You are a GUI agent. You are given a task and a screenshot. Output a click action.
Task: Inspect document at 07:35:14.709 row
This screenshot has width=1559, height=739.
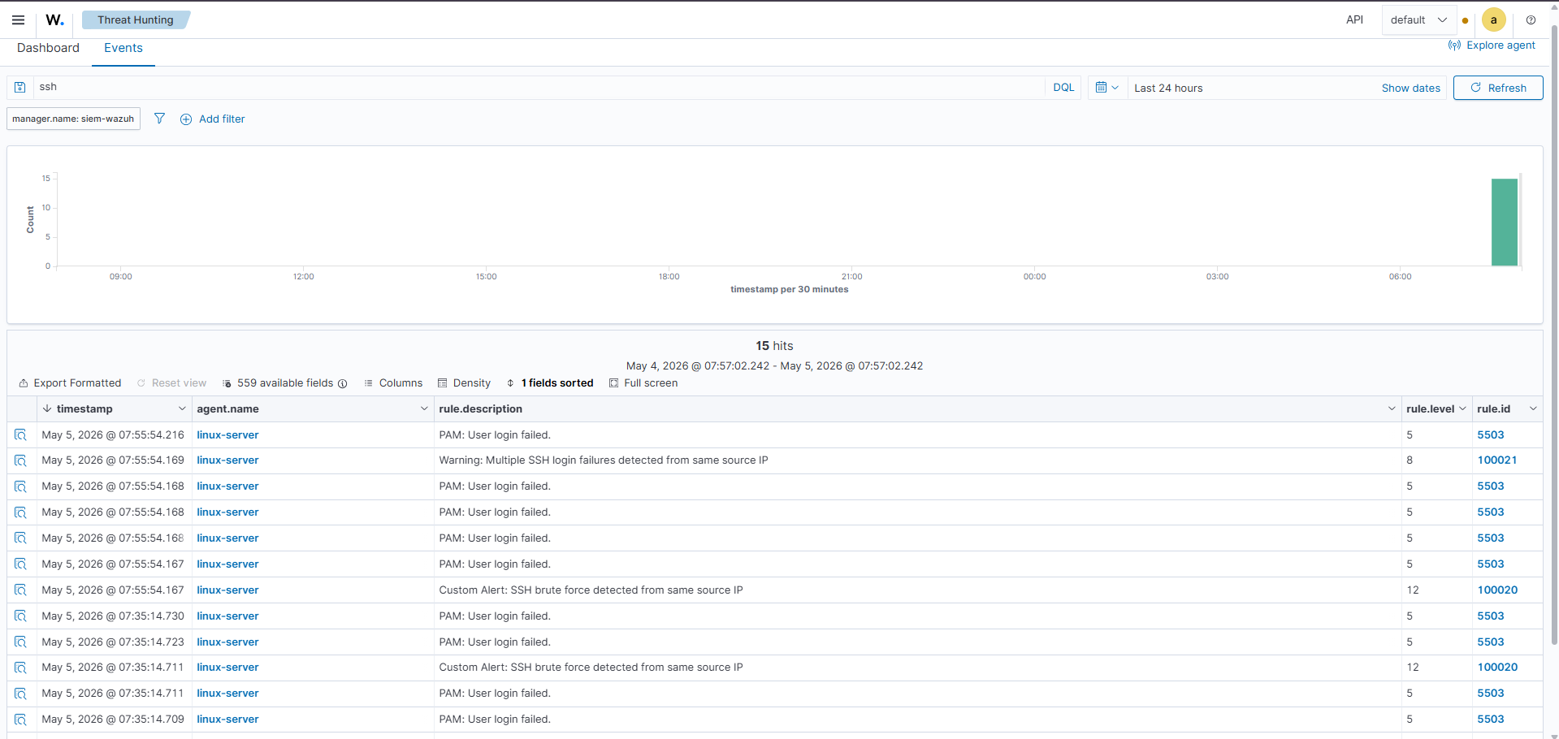pyautogui.click(x=20, y=720)
